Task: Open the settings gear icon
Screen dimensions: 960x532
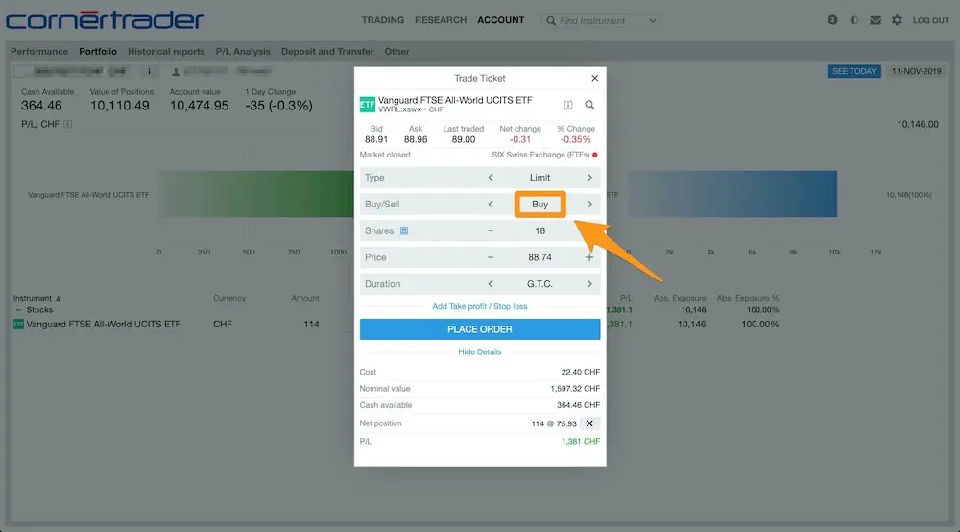Action: click(897, 20)
